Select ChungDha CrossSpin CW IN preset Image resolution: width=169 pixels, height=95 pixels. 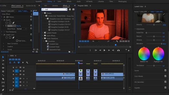coord(59,27)
